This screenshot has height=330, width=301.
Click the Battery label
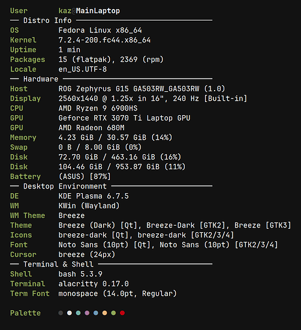tap(25, 176)
